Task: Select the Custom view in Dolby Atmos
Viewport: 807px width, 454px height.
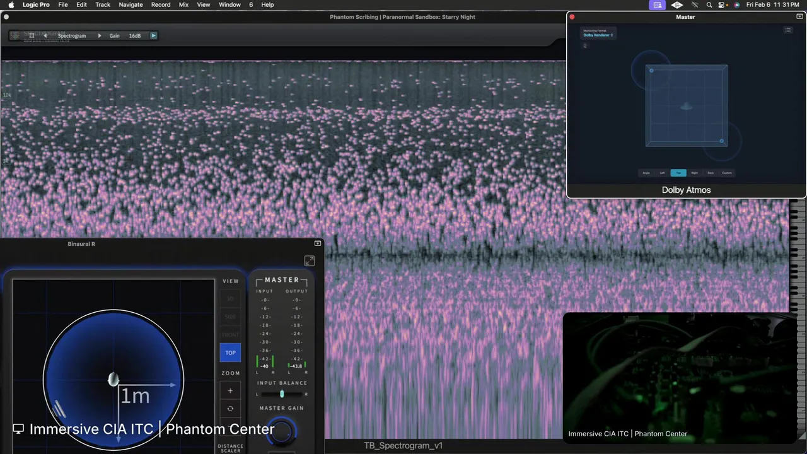Action: pos(727,173)
